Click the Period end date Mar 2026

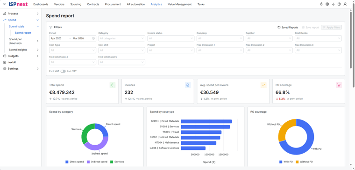[x=78, y=38]
